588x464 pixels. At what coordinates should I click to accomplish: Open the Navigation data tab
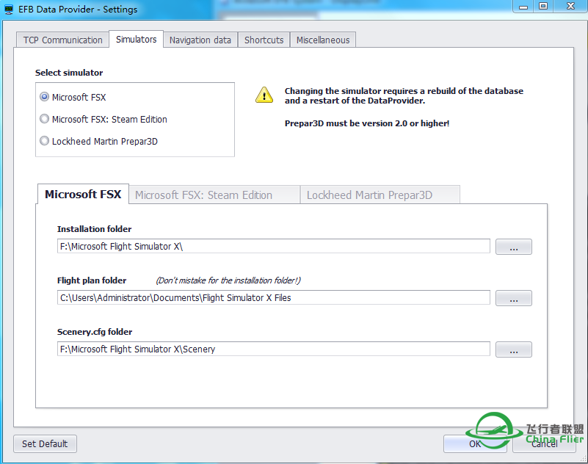click(200, 40)
